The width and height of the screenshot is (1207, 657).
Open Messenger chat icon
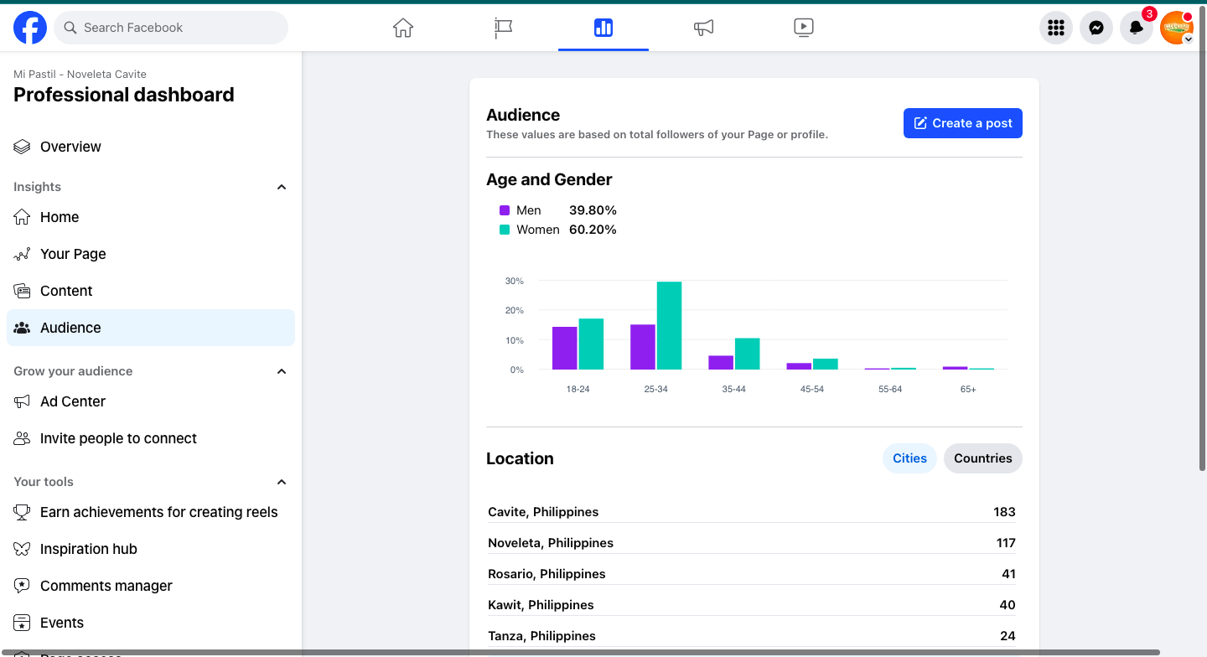point(1096,28)
